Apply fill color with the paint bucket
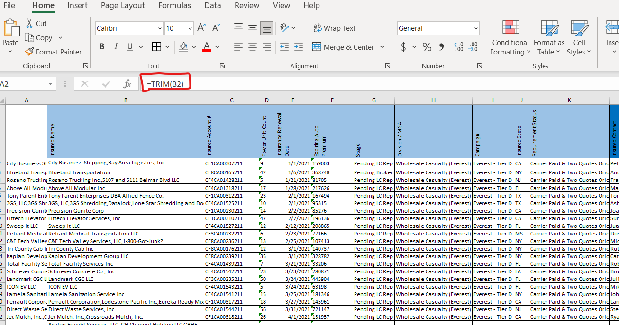The width and height of the screenshot is (619, 325). pos(183,47)
